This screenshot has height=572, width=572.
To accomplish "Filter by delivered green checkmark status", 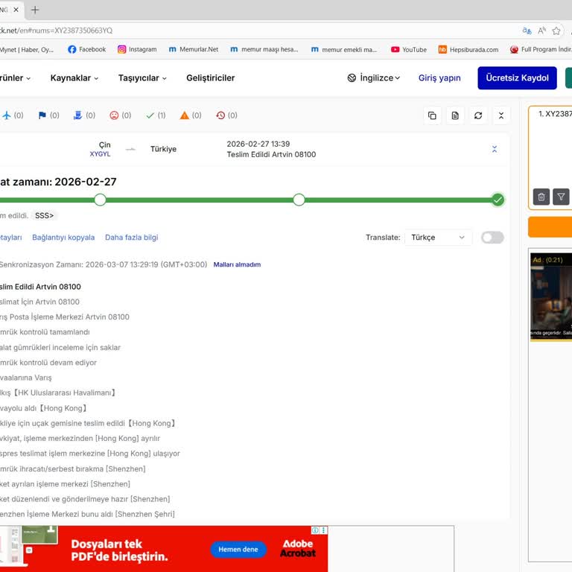I will (x=156, y=115).
